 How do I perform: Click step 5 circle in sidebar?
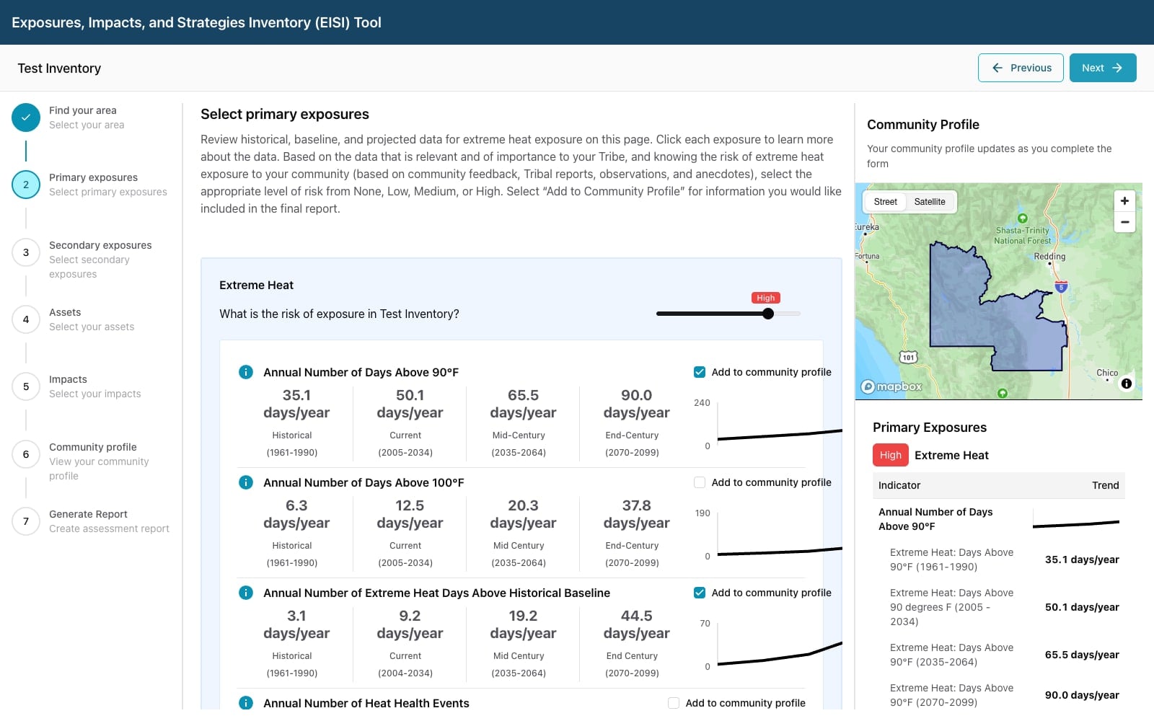click(26, 386)
